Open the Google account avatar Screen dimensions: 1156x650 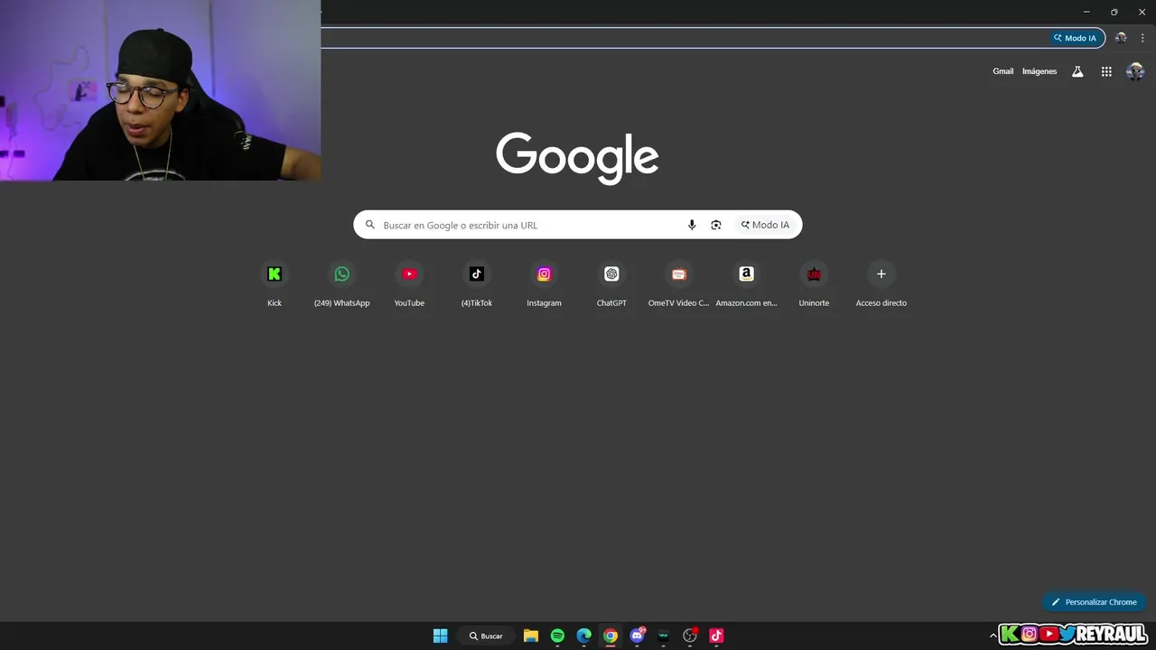click(1135, 71)
